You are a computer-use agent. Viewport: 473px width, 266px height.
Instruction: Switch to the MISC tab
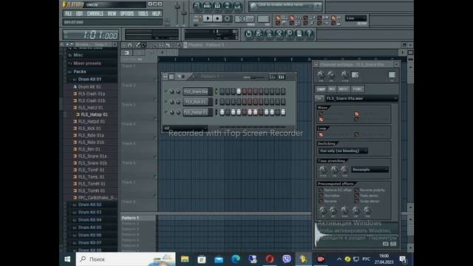click(x=343, y=89)
